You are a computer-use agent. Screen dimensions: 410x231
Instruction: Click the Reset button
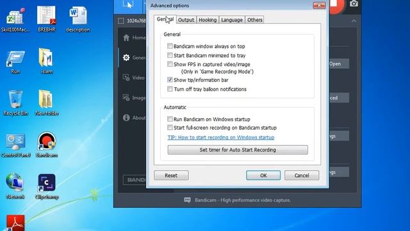(x=171, y=175)
